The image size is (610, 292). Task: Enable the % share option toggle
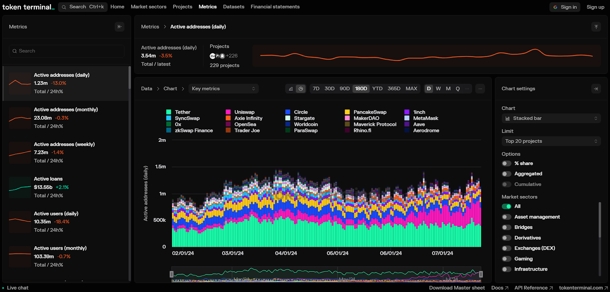[x=506, y=164]
